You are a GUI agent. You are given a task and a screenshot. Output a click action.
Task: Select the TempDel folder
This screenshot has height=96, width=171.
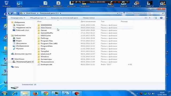point(45,51)
